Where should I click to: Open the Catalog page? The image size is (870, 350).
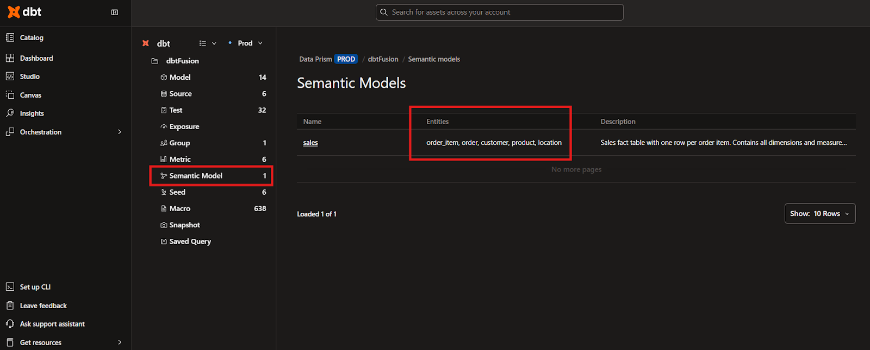pyautogui.click(x=32, y=37)
